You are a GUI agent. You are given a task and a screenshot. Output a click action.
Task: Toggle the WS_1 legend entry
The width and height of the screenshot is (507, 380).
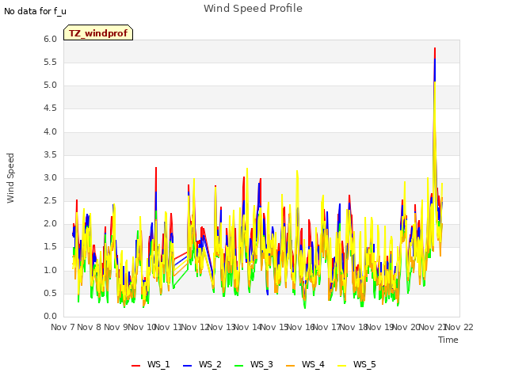coord(151,364)
